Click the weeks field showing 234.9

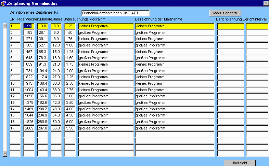pyautogui.click(x=42, y=115)
